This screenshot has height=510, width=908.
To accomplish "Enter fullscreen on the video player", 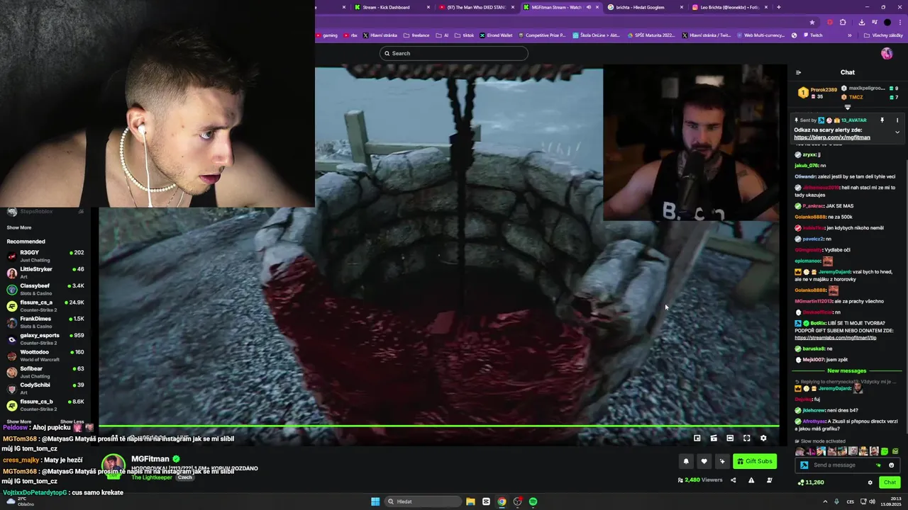I will point(746,438).
